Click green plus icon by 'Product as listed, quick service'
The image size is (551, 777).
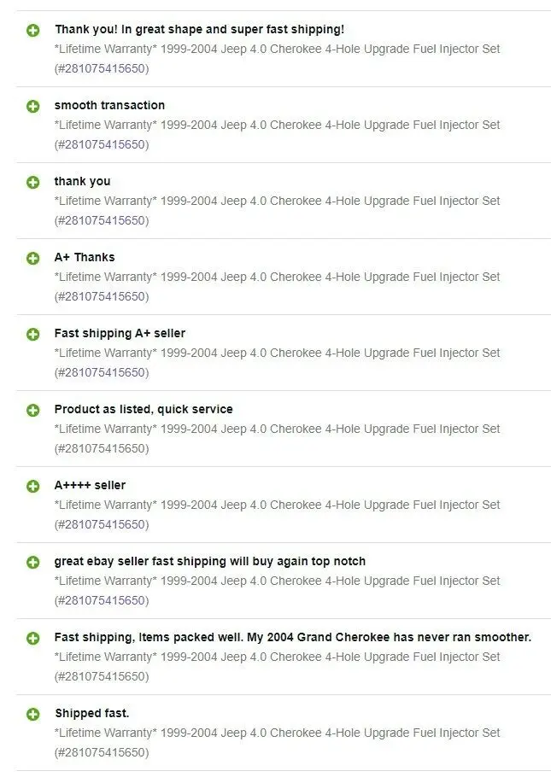[x=32, y=410]
